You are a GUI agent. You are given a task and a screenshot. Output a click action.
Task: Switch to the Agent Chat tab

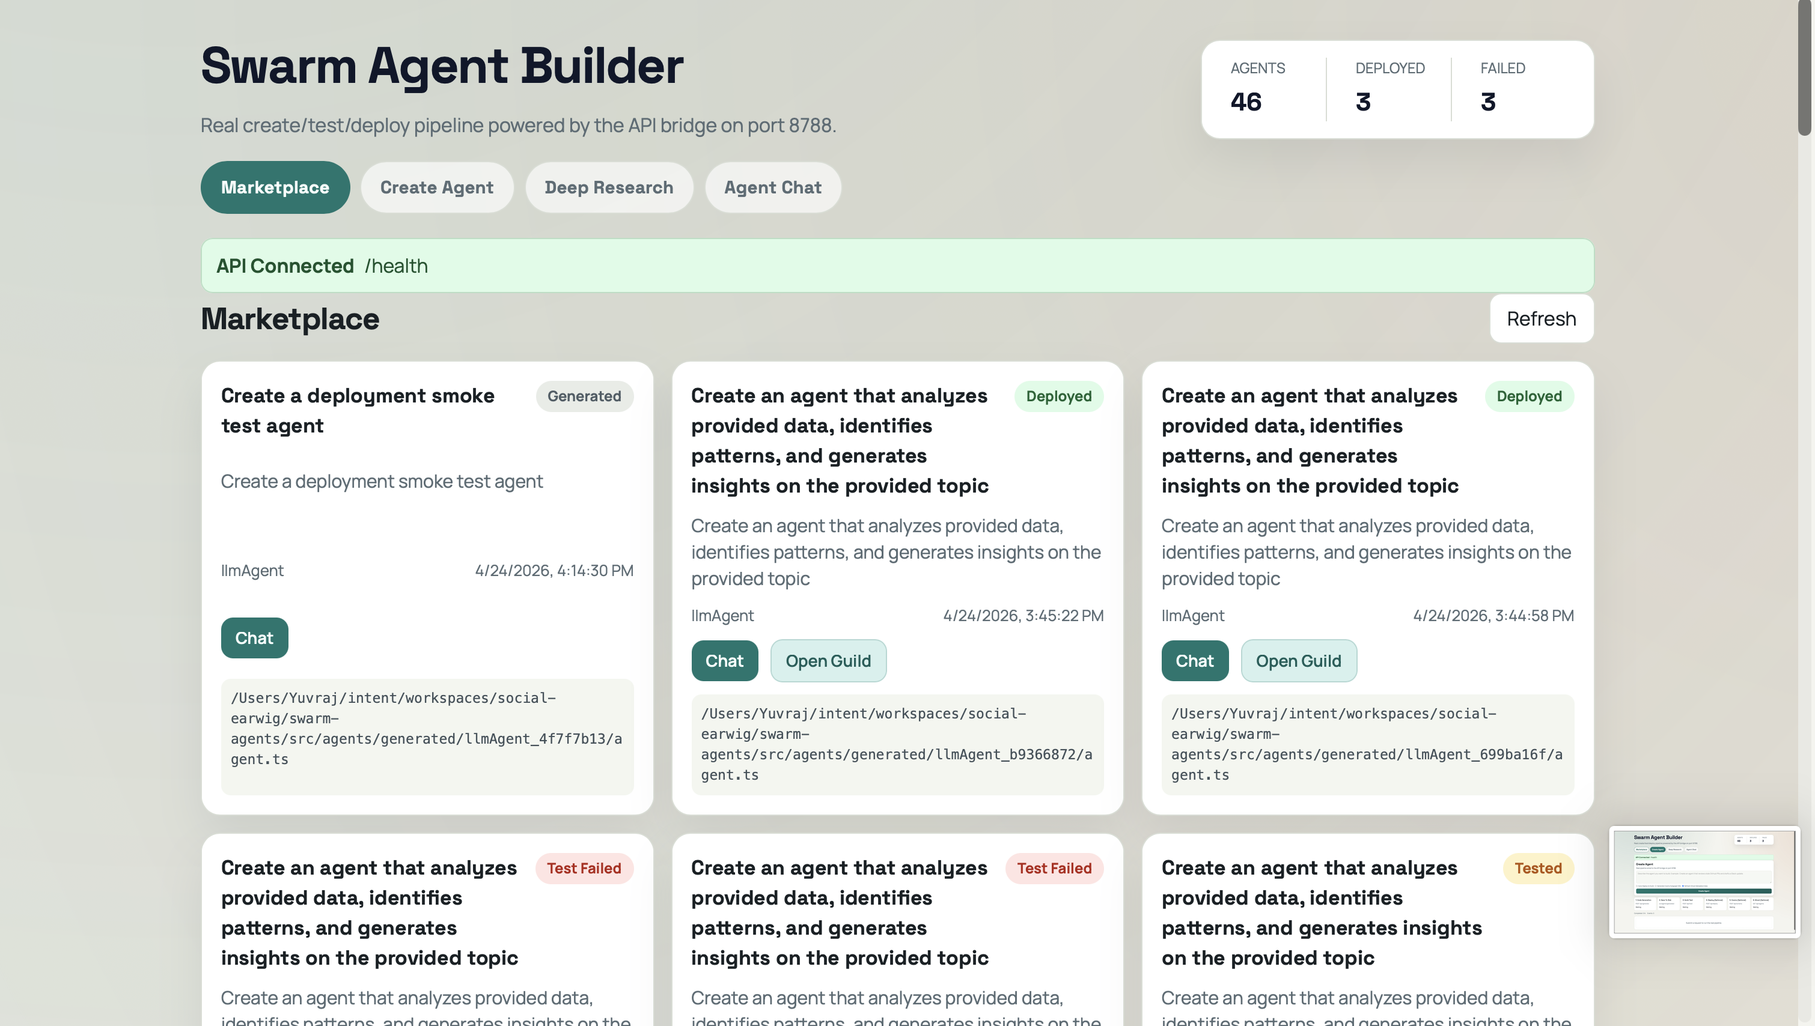click(x=772, y=187)
